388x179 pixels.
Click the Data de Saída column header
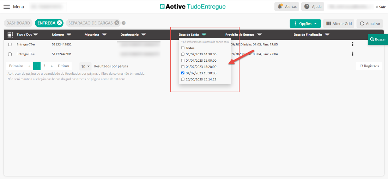point(189,35)
